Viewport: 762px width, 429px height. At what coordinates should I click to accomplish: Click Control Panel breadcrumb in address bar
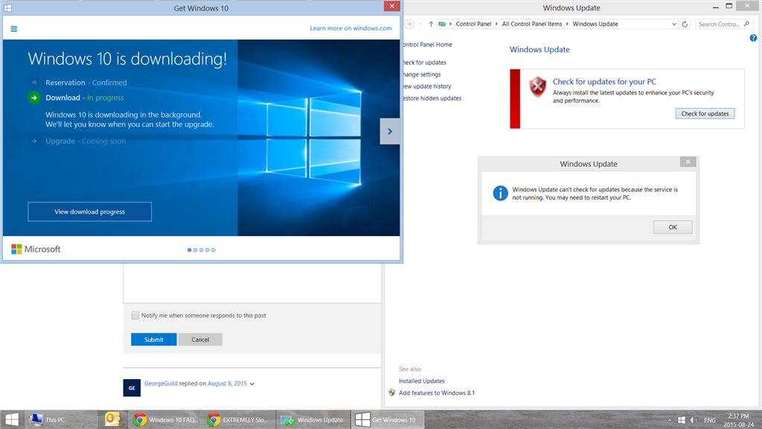pyautogui.click(x=473, y=24)
